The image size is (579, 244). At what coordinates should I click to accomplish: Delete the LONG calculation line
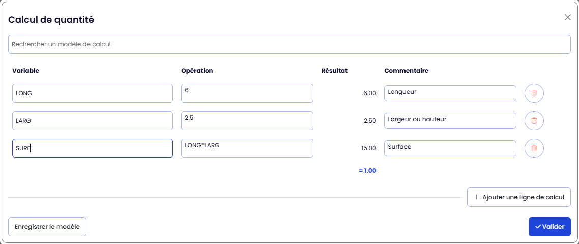(x=534, y=93)
